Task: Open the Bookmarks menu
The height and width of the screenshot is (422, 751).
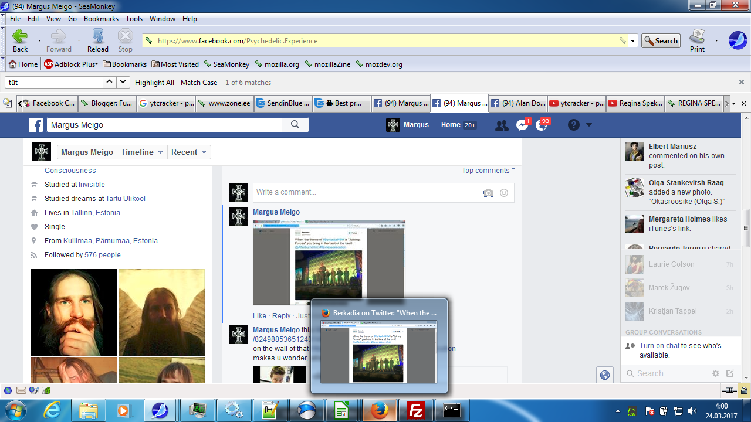Action: pyautogui.click(x=101, y=19)
